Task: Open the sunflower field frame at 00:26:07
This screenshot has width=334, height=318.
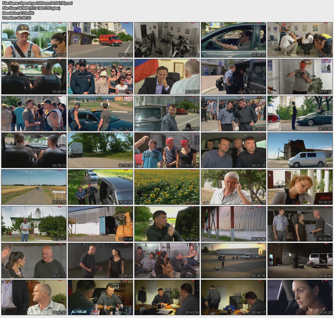Action: [167, 187]
